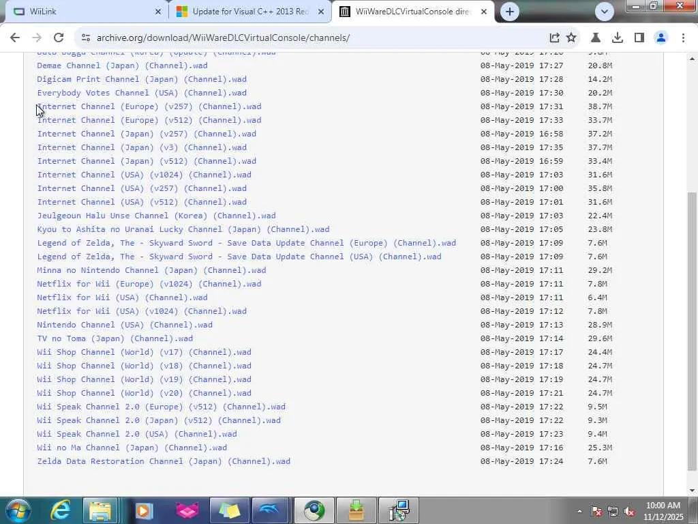Screen dimensions: 698x524
Task: Open Chrome labs flask icon
Action: pos(596,38)
